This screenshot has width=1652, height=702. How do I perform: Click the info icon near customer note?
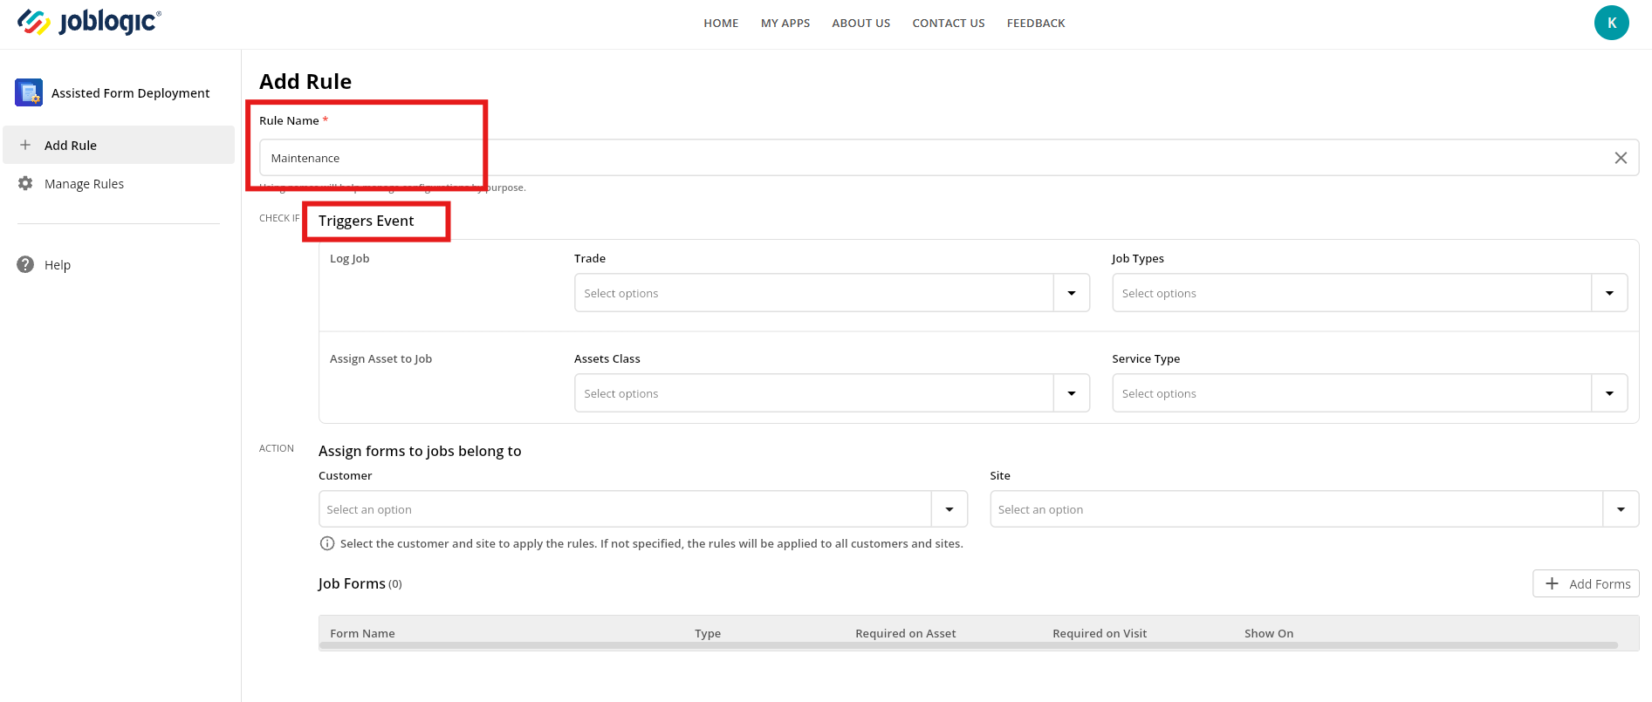coord(327,543)
